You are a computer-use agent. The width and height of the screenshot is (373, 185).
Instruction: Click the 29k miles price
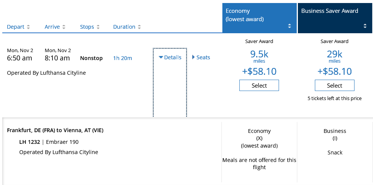pos(334,55)
